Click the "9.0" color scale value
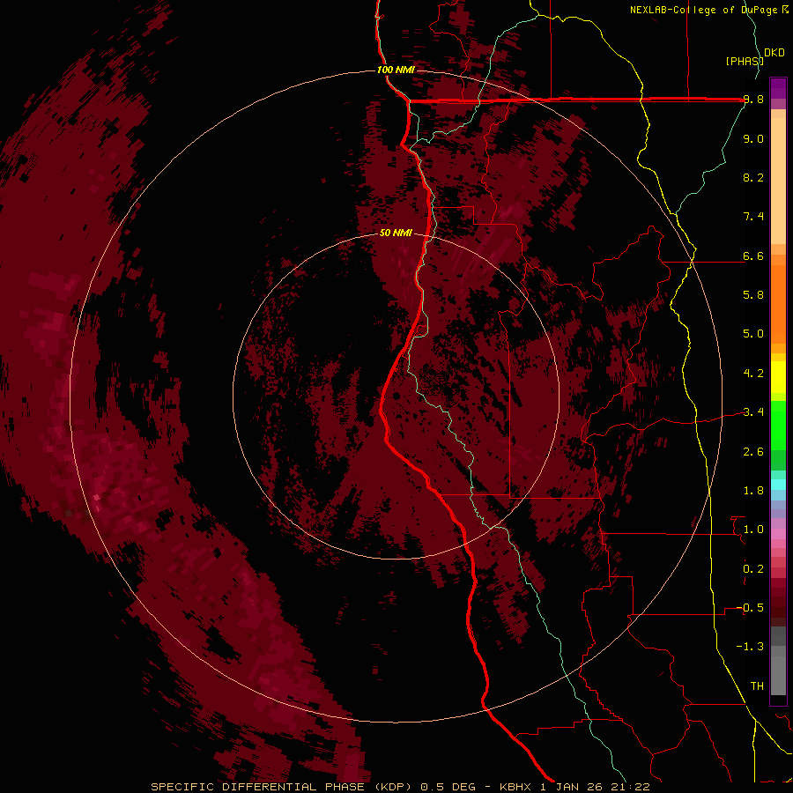793x793 pixels. [x=753, y=138]
